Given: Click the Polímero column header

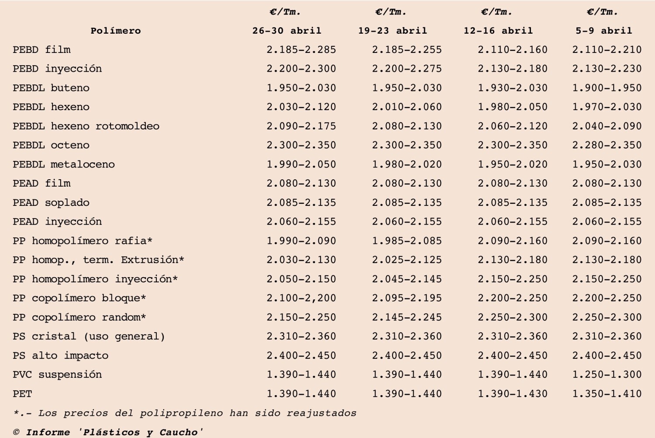Looking at the screenshot, I should pos(116,31).
